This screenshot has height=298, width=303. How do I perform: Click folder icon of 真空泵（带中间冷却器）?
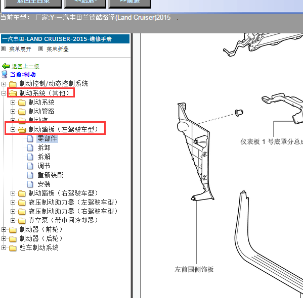[22, 220]
